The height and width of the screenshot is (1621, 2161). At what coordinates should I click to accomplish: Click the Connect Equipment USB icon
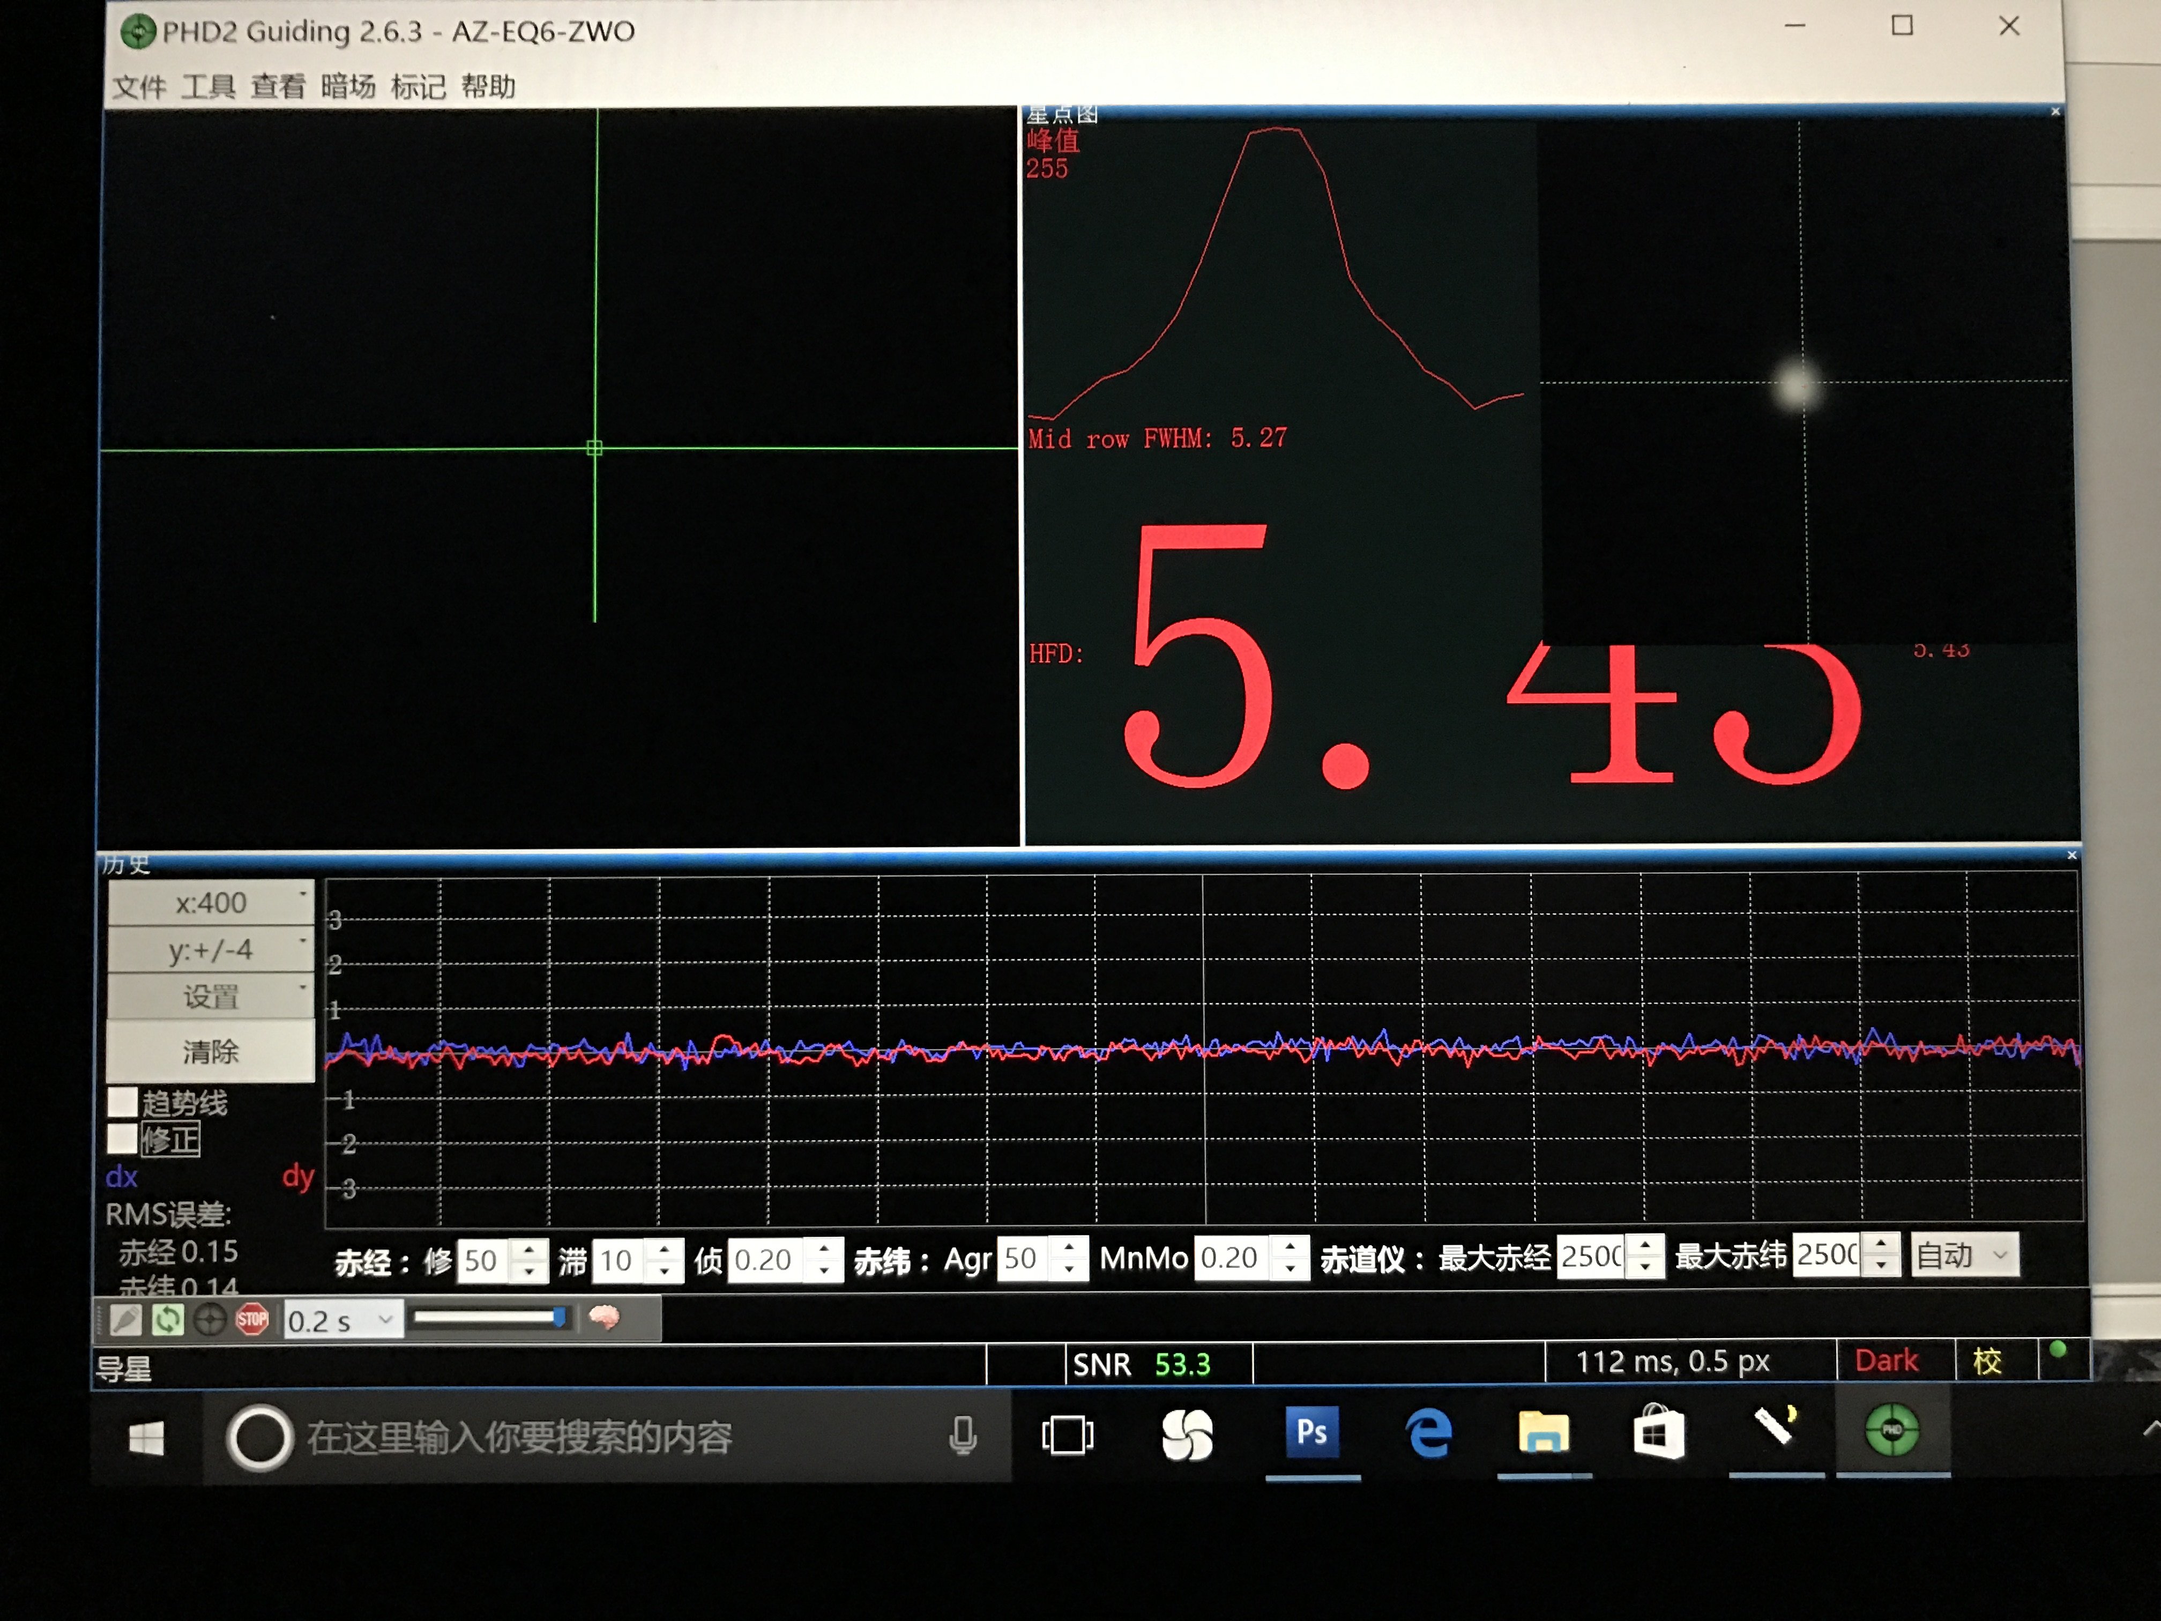[x=125, y=1320]
